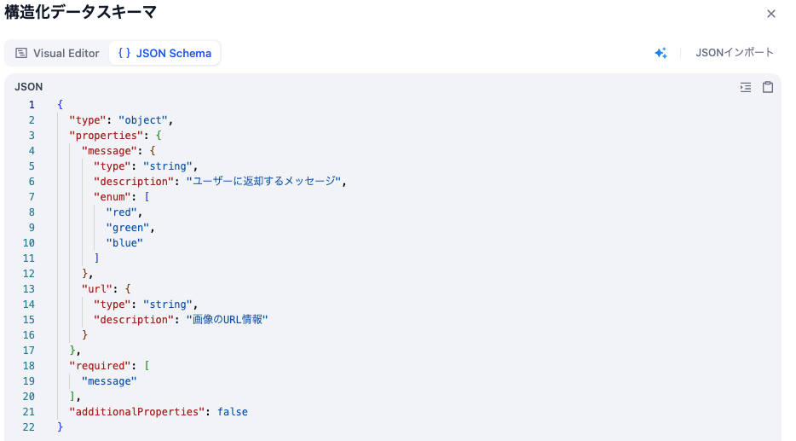This screenshot has width=796, height=441.
Task: Click the "message" property key on line 4
Action: click(110, 151)
